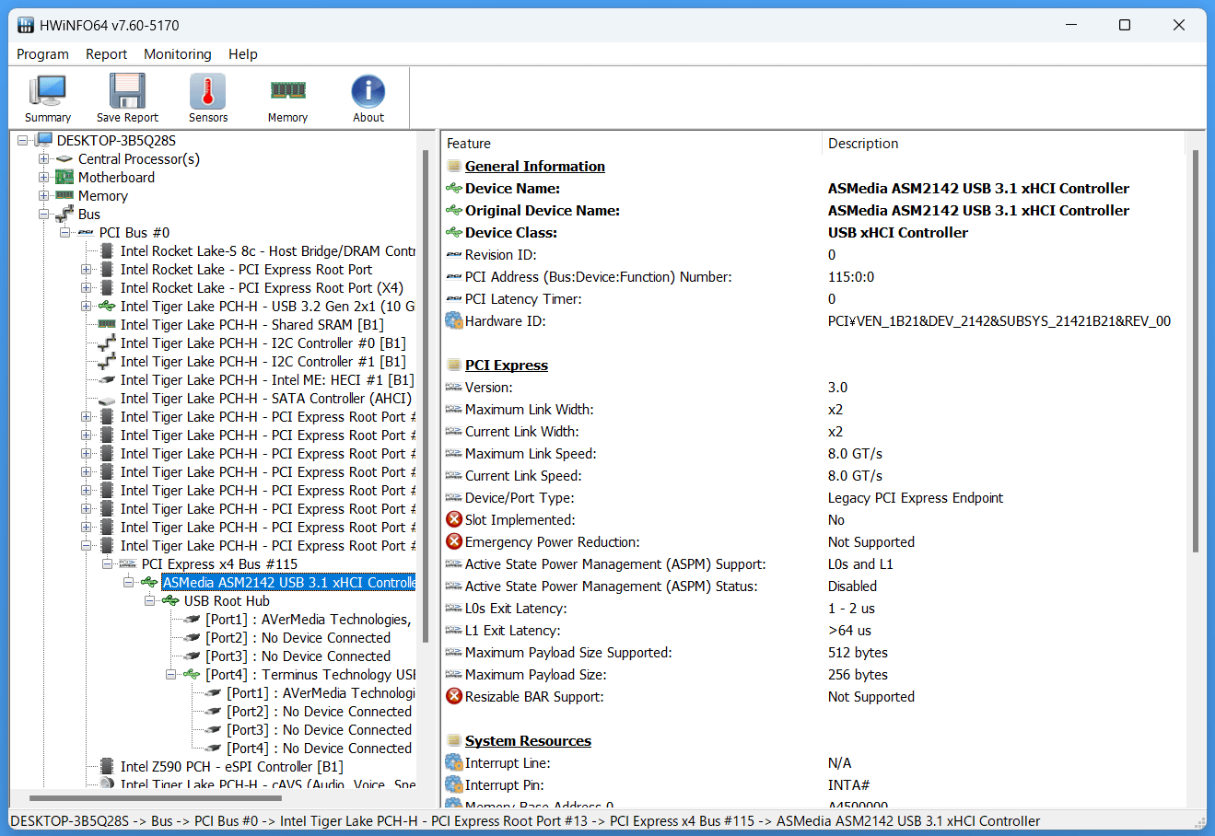
Task: Select Intel Rocket Lake-S 8c Host Bridge item
Action: 268,250
